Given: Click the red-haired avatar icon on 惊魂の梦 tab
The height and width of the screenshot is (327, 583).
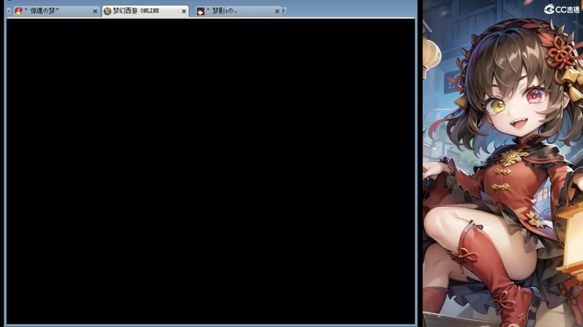Looking at the screenshot, I should (x=18, y=11).
